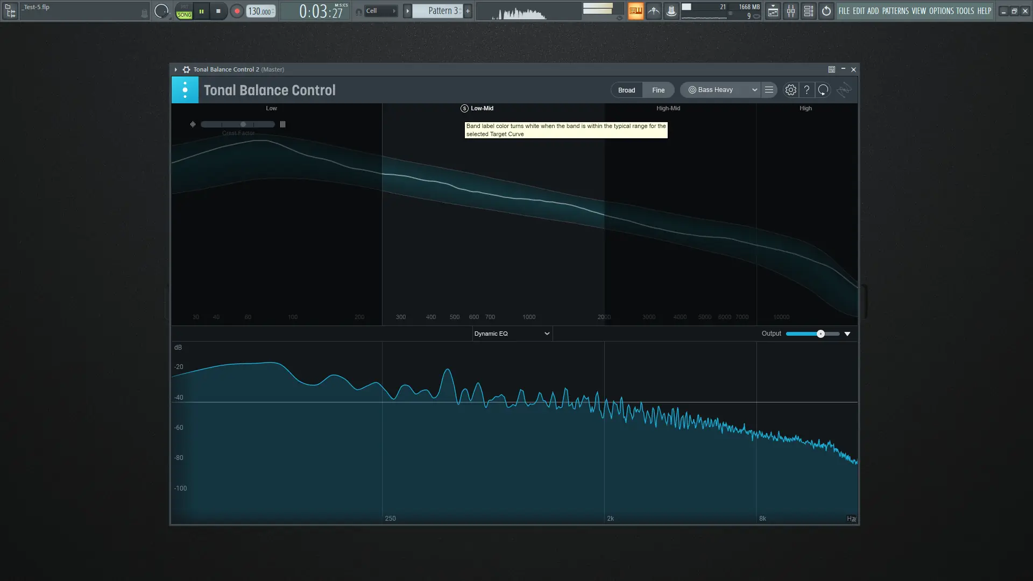Viewport: 1033px width, 581px height.
Task: Open the FL Studio mixer window
Action: (791, 11)
